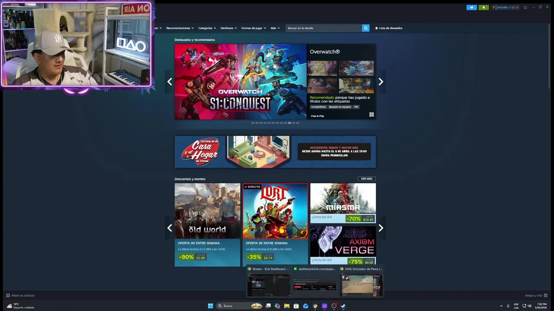Open the green notifications bell
This screenshot has height=311, width=554.
pos(483,7)
